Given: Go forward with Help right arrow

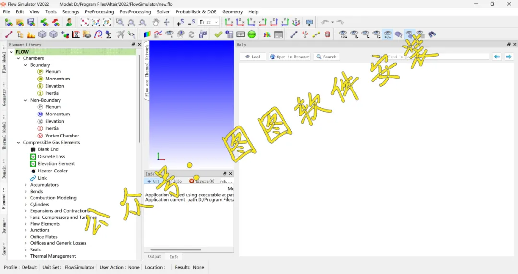Looking at the screenshot, I should pos(509,57).
